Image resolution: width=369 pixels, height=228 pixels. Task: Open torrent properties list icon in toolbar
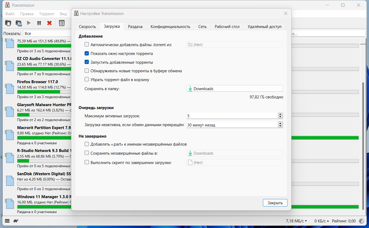point(62,23)
